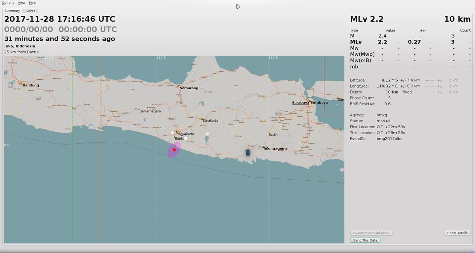Click the Semarang city label on map
The image size is (475, 253).
[x=189, y=88]
